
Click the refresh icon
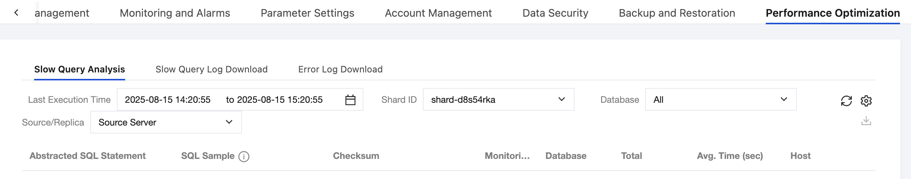point(846,100)
